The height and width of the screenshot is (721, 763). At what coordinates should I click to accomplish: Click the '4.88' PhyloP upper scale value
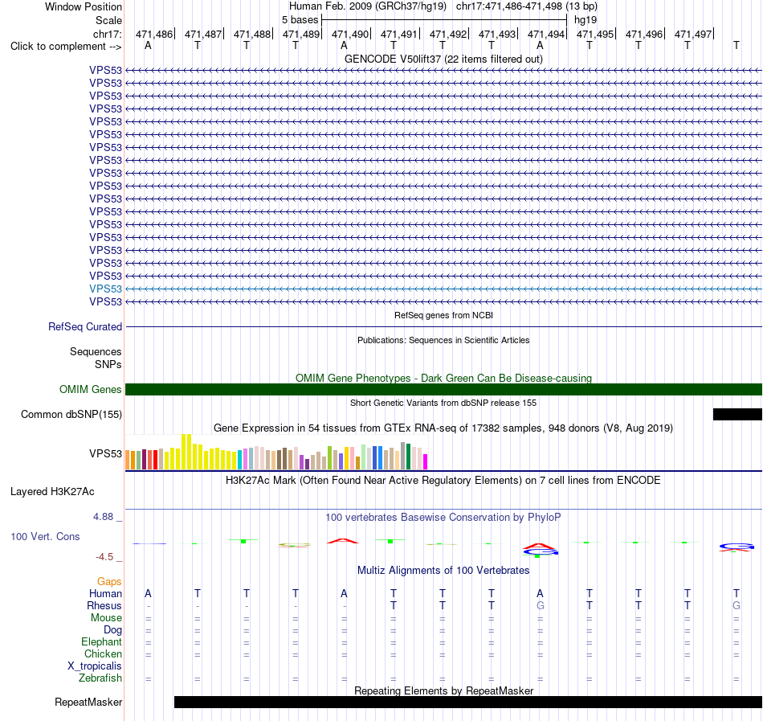click(103, 517)
